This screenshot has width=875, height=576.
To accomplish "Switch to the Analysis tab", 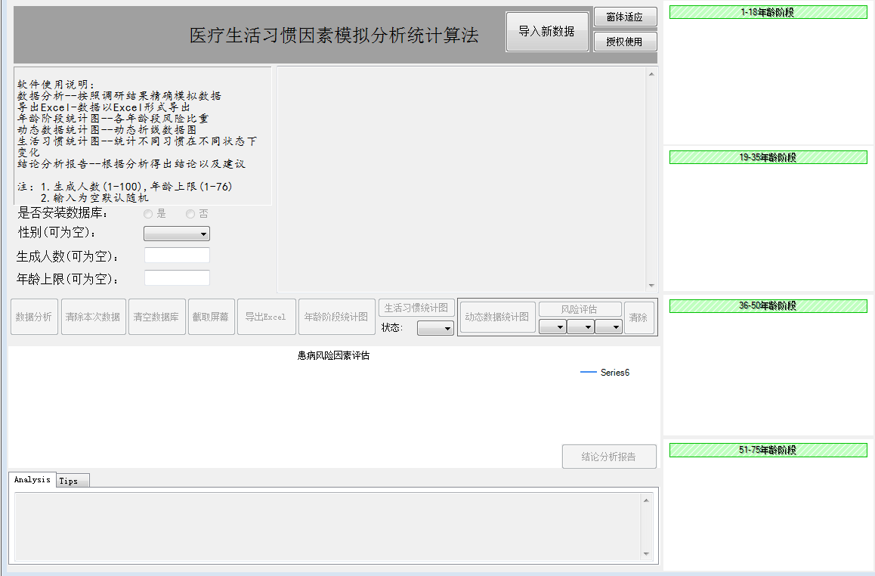I will (x=32, y=479).
